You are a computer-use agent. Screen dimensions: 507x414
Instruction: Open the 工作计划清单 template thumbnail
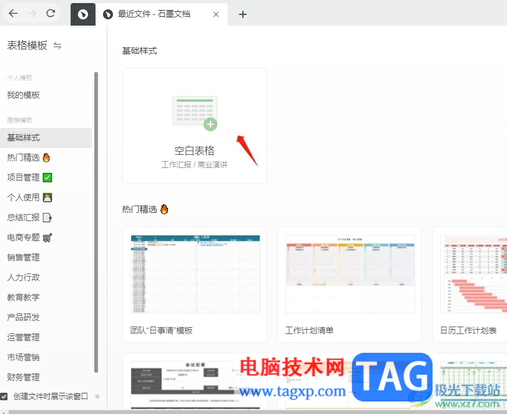pos(350,274)
